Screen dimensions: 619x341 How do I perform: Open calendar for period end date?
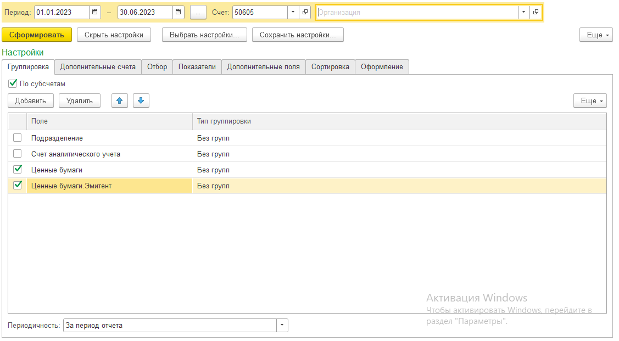tap(179, 12)
